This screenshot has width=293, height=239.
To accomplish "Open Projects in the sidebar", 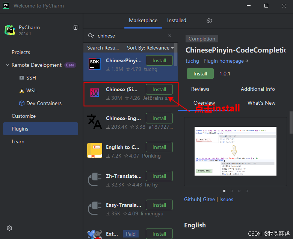I will click(21, 52).
